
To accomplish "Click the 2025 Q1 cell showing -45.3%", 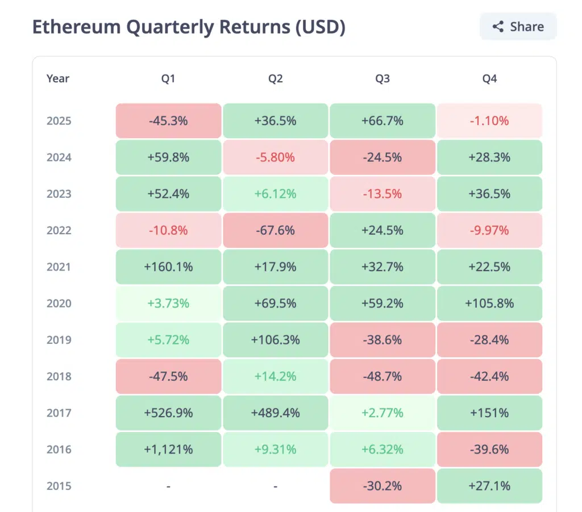I will point(168,121).
